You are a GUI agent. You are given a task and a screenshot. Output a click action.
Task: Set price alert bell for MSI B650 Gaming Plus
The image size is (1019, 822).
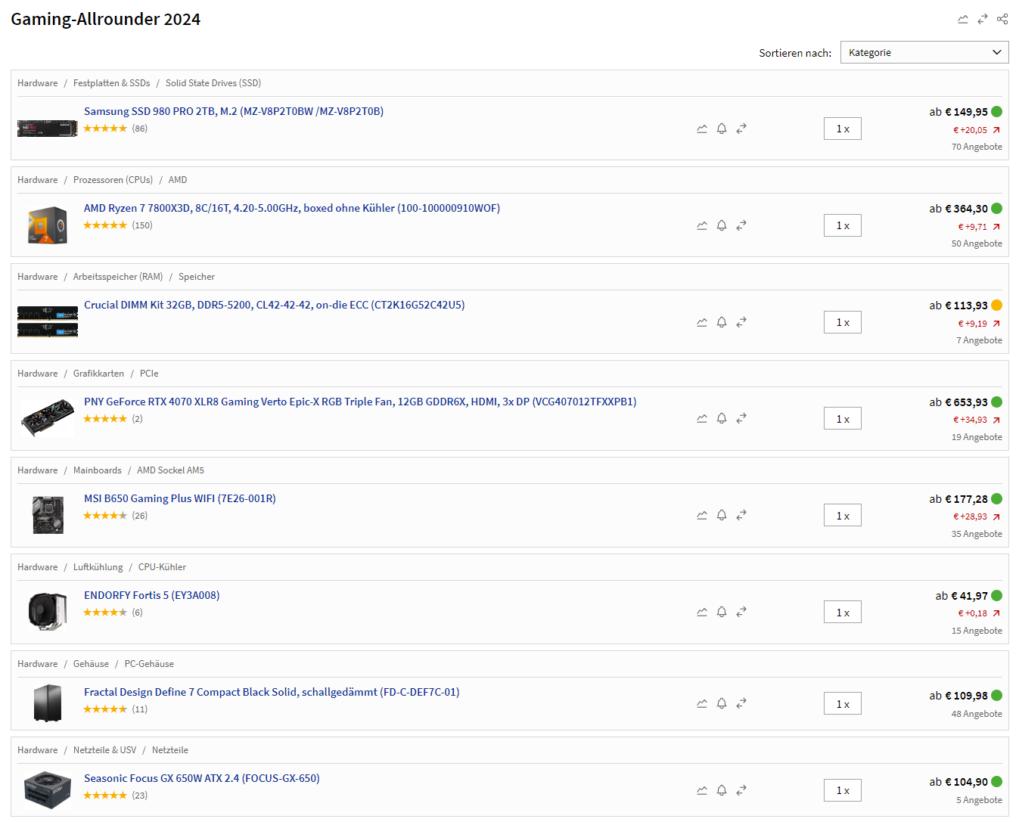point(722,515)
